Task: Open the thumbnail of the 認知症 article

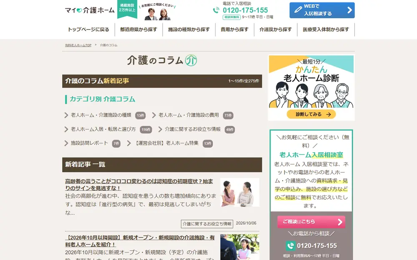Action: coord(240,192)
